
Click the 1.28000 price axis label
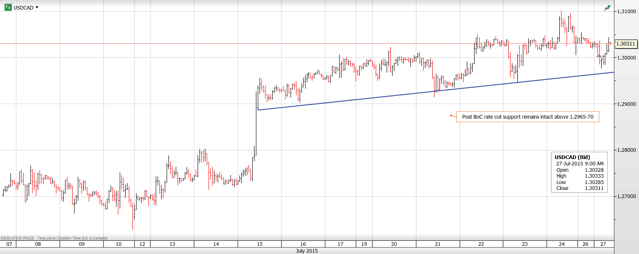pos(626,150)
